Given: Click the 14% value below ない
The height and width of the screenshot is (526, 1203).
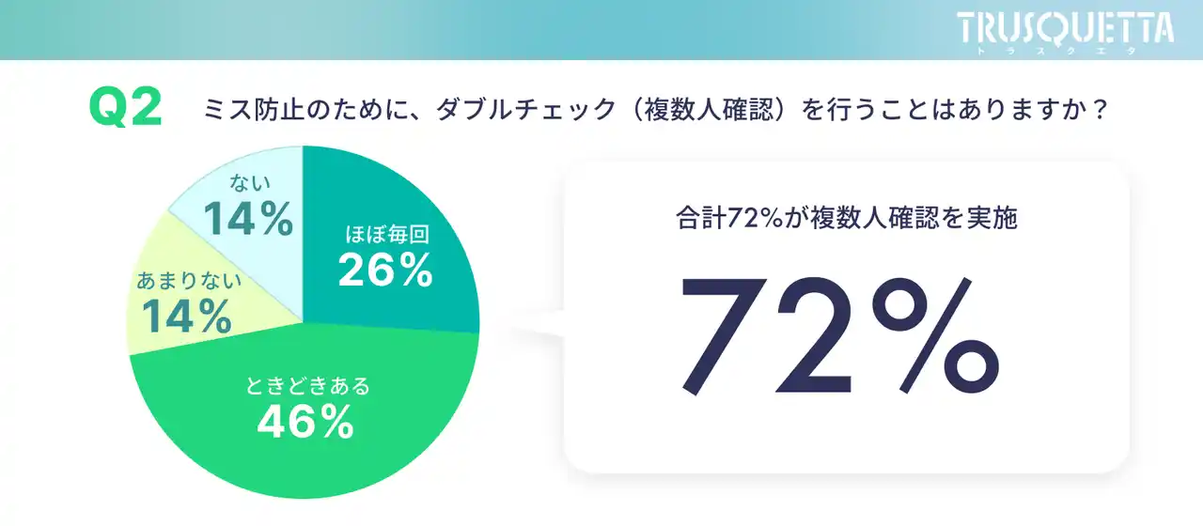Looking at the screenshot, I should pyautogui.click(x=248, y=221).
